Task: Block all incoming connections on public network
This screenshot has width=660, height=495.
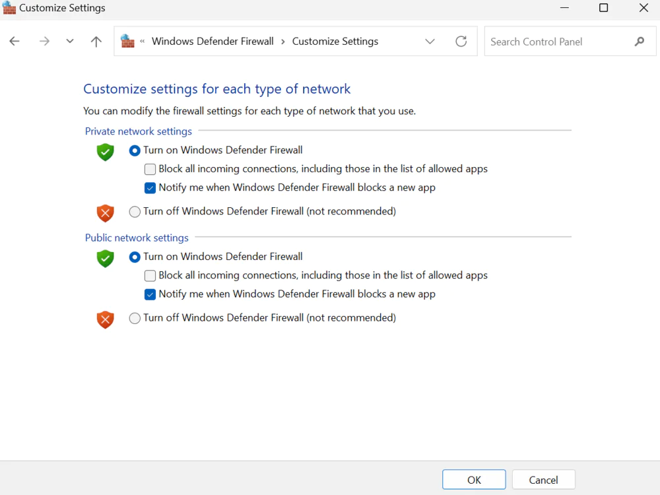Action: (150, 276)
